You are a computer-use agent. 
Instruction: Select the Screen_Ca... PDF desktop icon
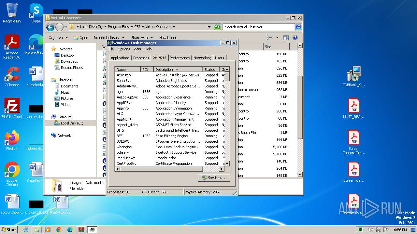354,172
